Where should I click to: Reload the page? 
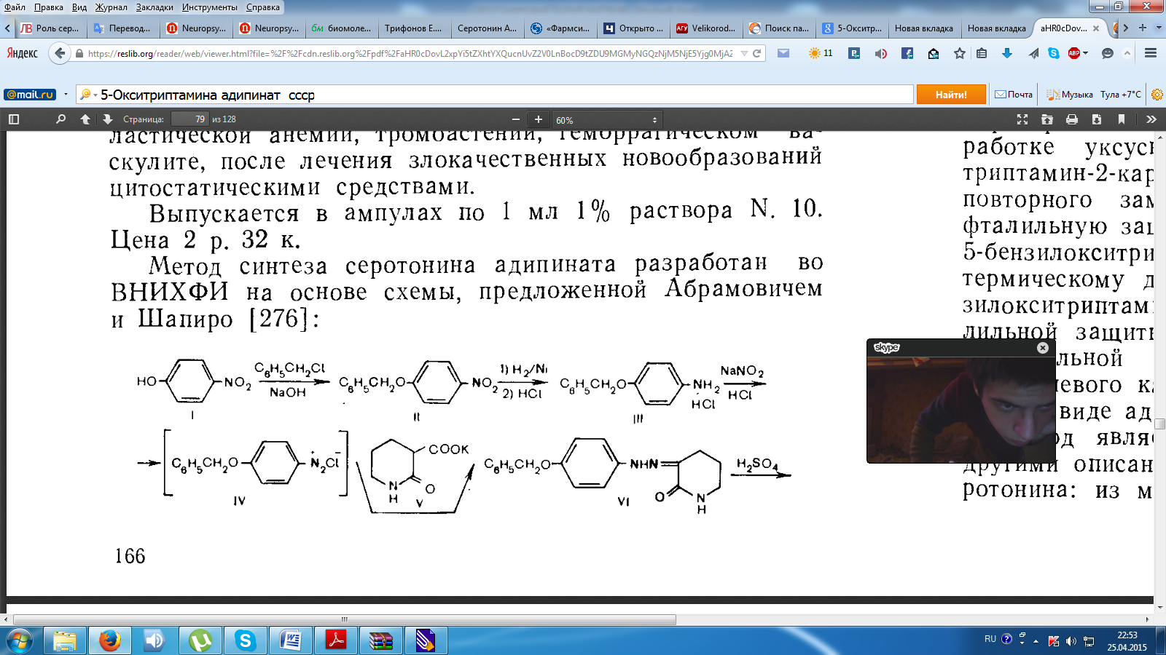[757, 53]
